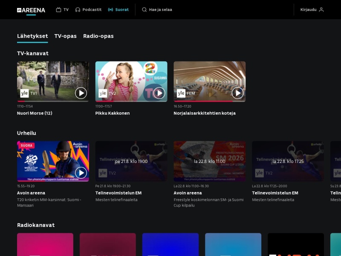Click the search magnifier icon
This screenshot has width=341, height=256.
pyautogui.click(x=144, y=9)
